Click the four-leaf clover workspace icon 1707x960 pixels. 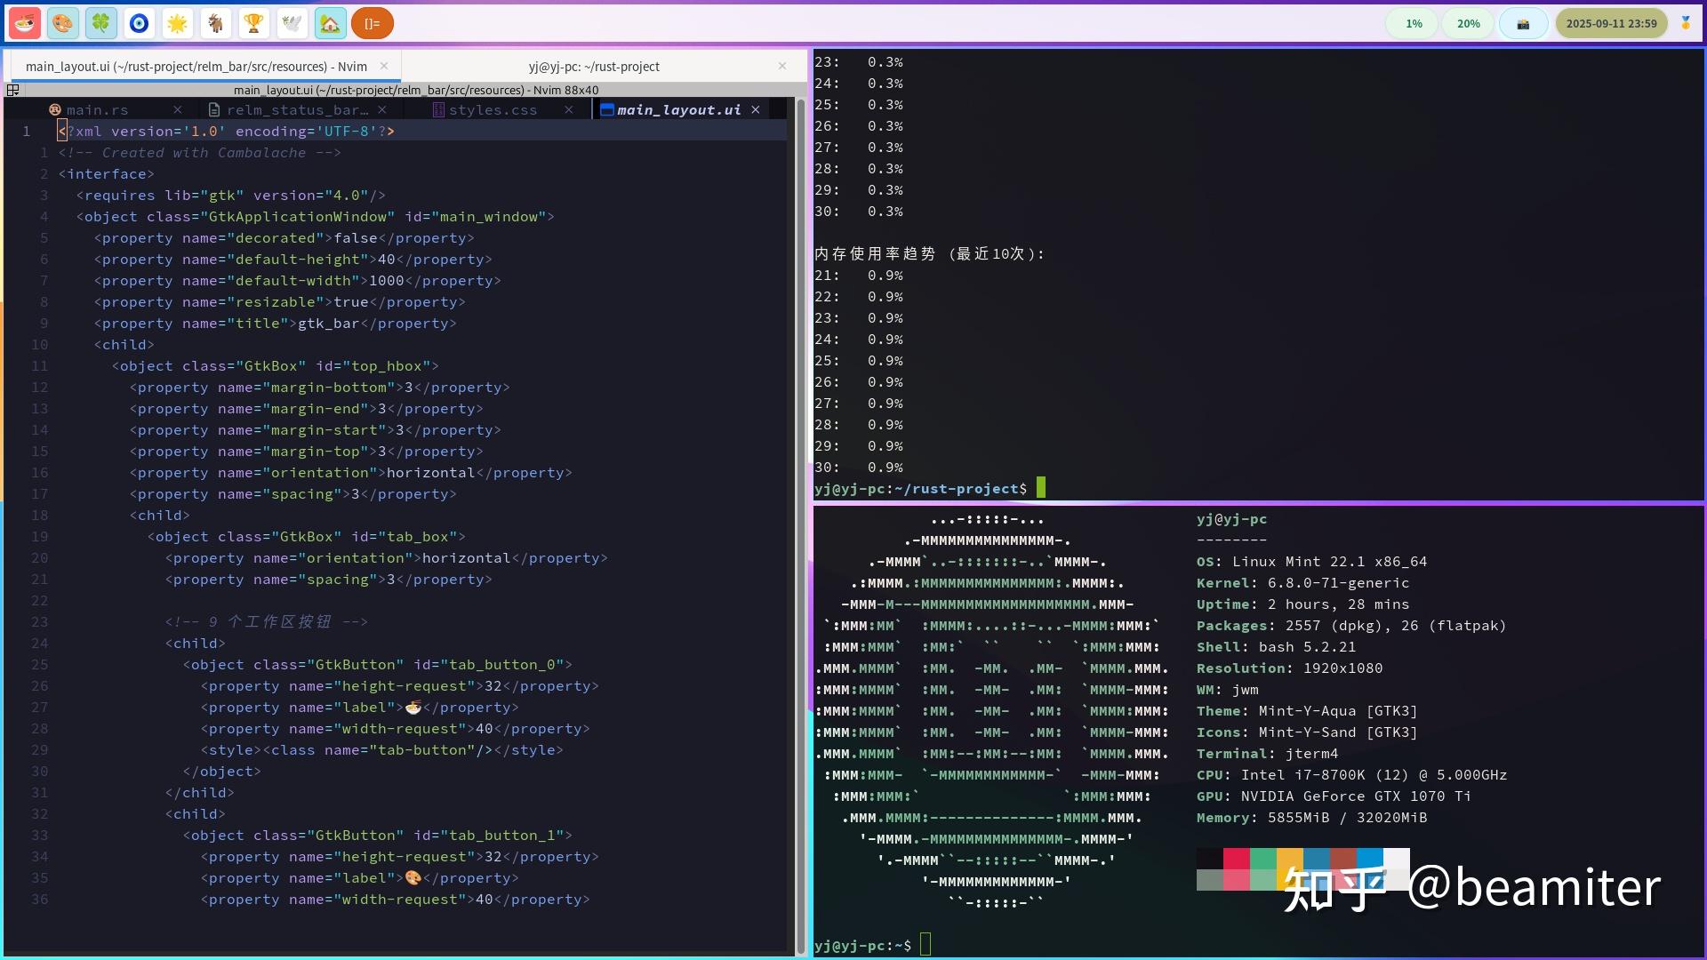click(100, 23)
